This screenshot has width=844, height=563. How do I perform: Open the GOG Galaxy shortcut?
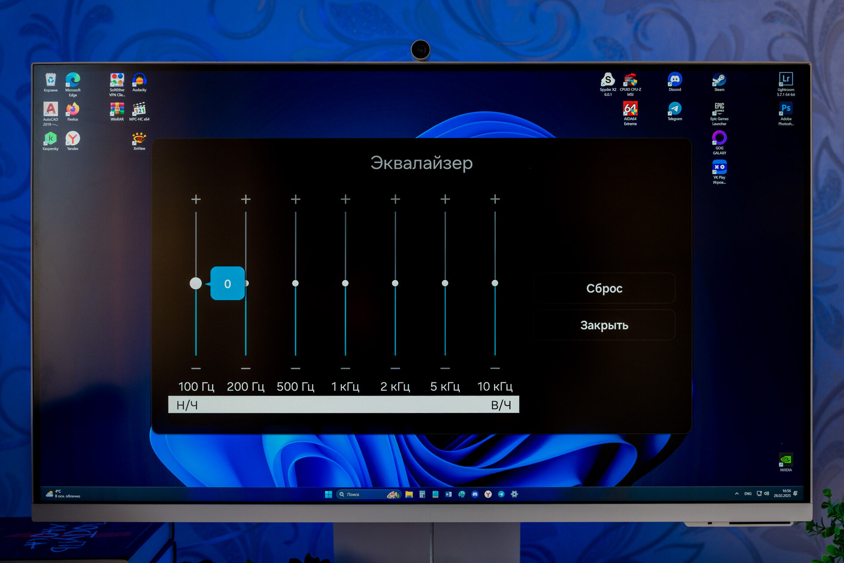tap(719, 143)
